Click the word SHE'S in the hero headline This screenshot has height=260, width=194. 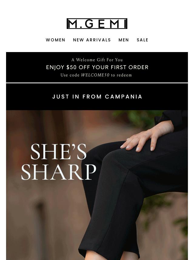(x=59, y=152)
